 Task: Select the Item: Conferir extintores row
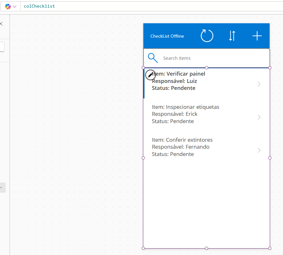click(x=182, y=140)
